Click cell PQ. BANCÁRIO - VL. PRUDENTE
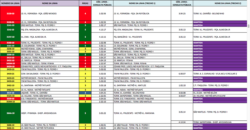 pos(142,37)
